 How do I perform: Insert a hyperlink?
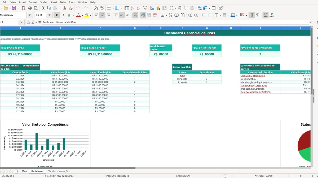tap(180, 8)
